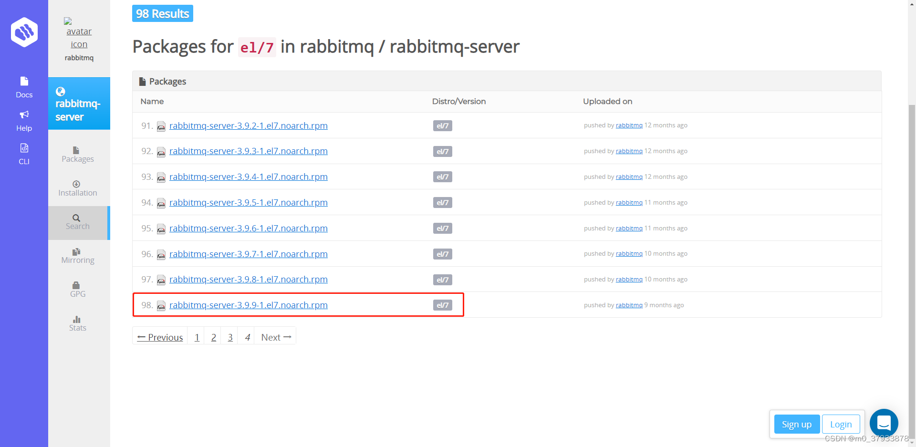Go to results page 3
The image size is (916, 447).
[230, 337]
